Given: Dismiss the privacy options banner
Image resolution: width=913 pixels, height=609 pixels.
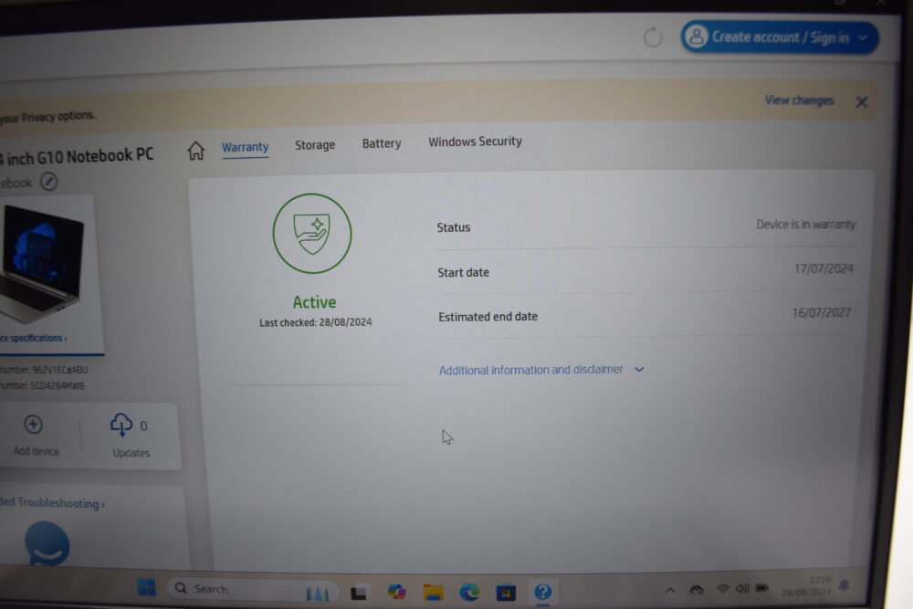Looking at the screenshot, I should pos(862,102).
